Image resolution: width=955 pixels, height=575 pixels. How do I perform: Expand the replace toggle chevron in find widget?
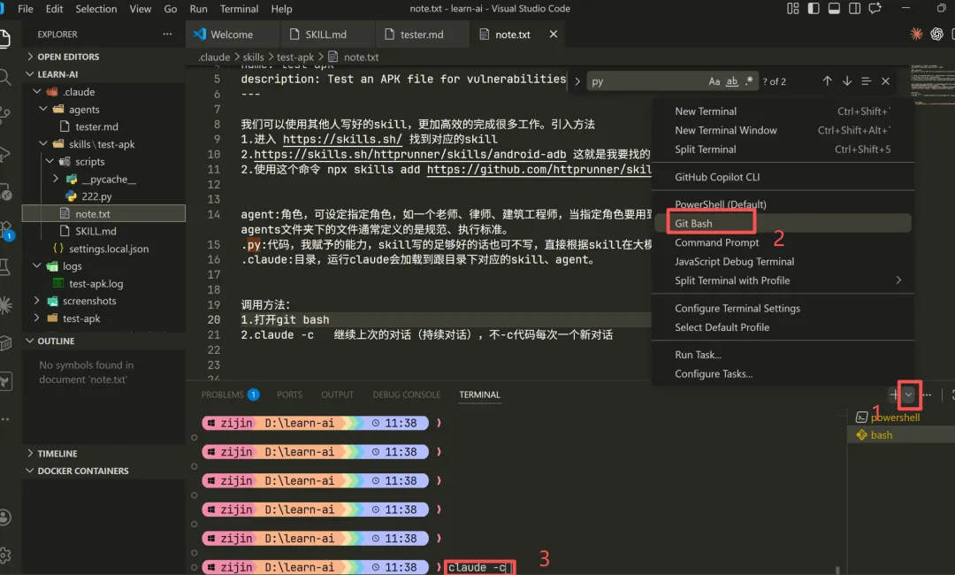point(577,81)
